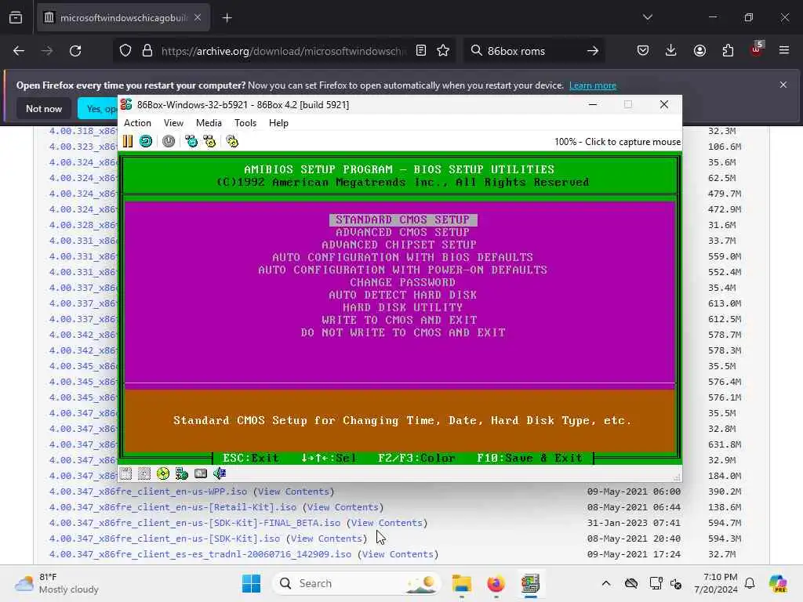Open 86Box settings via the gear icon
This screenshot has height=602, width=803.
[232, 141]
